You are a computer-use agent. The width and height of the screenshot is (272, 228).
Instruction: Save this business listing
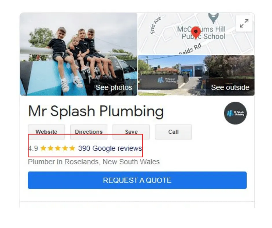click(131, 132)
